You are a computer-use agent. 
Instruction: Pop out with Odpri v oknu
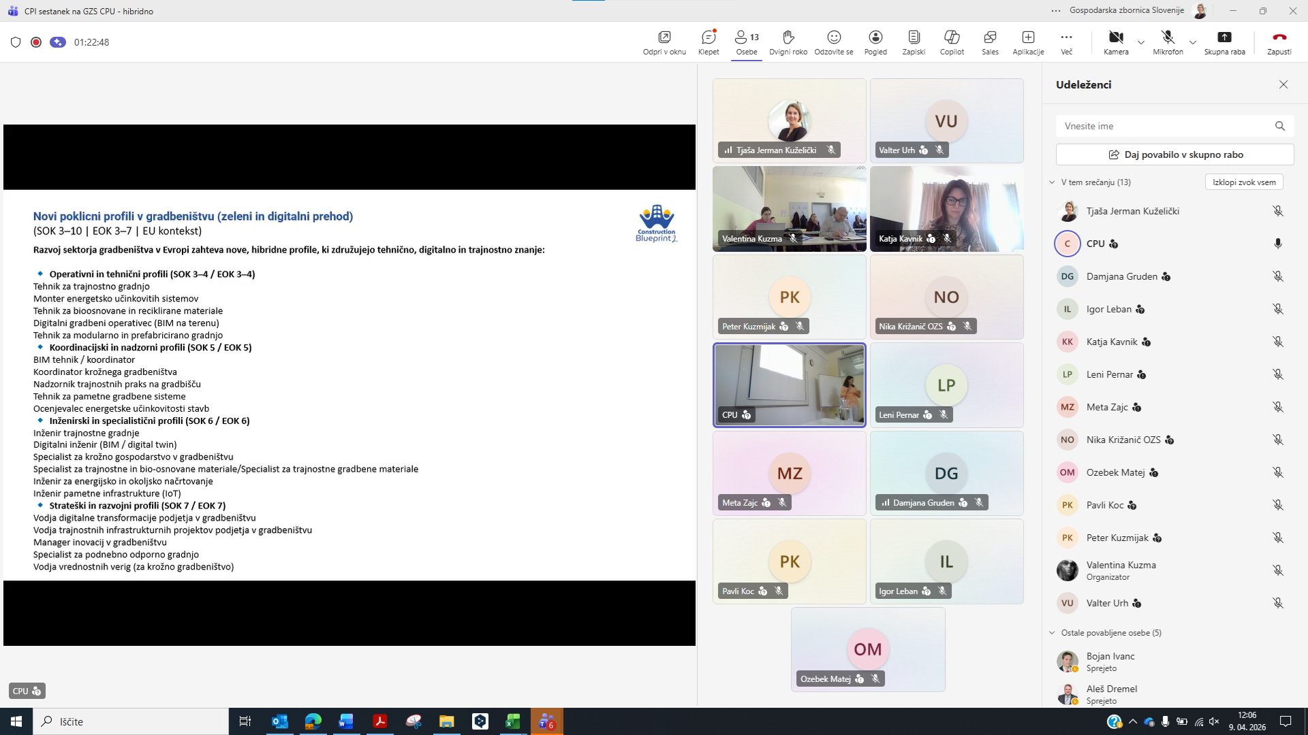[x=664, y=42]
